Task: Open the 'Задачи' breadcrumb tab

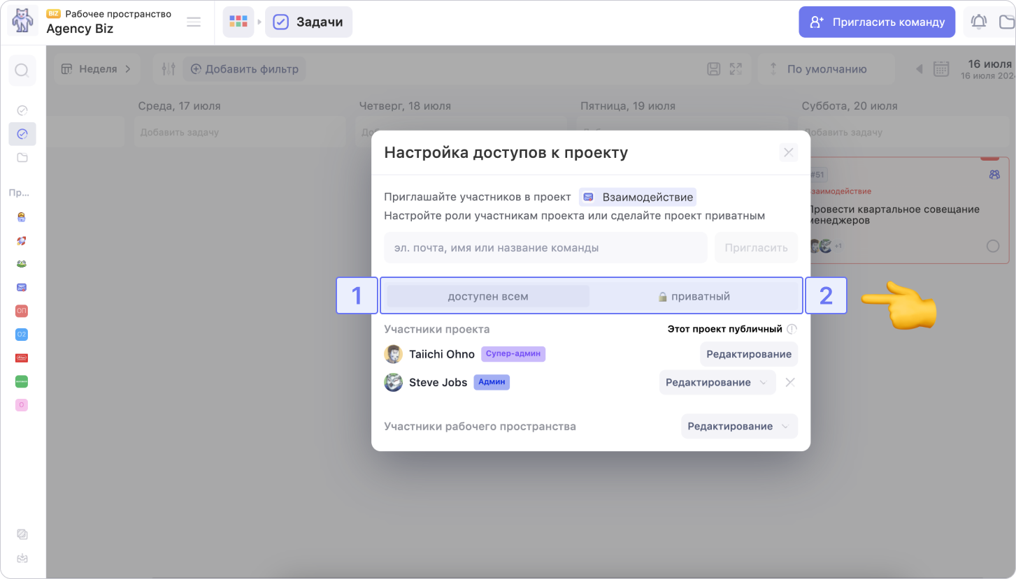Action: point(308,22)
